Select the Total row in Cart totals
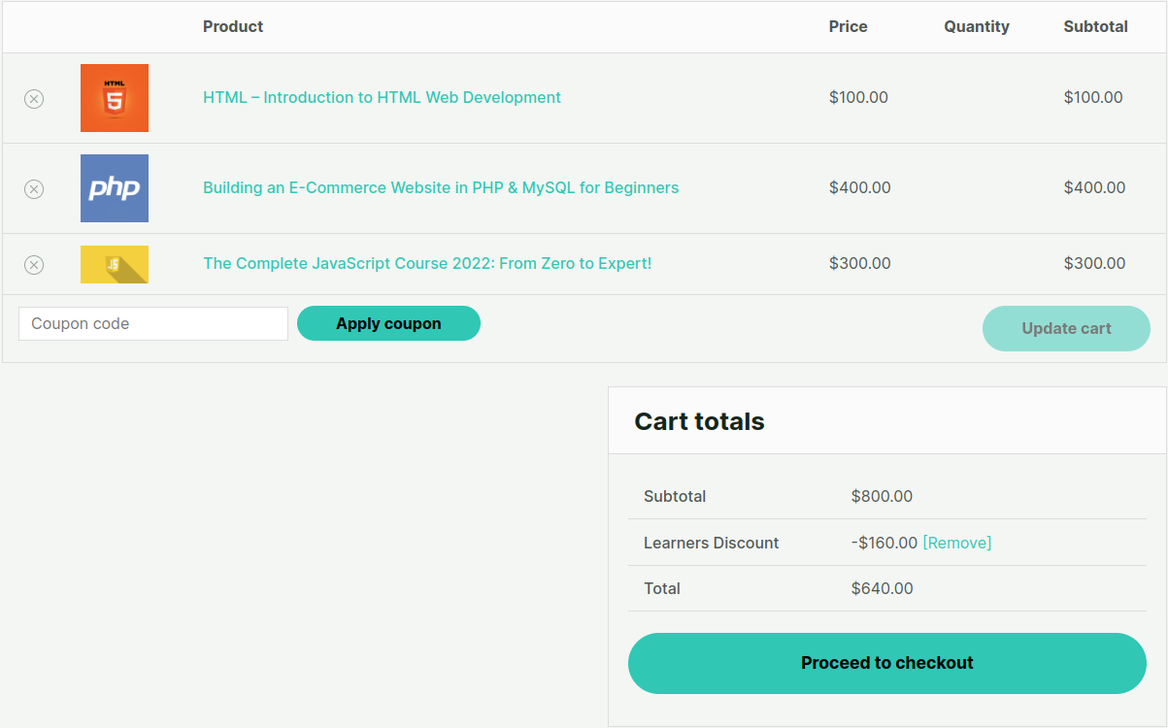Image resolution: width=1168 pixels, height=728 pixels. click(x=661, y=588)
